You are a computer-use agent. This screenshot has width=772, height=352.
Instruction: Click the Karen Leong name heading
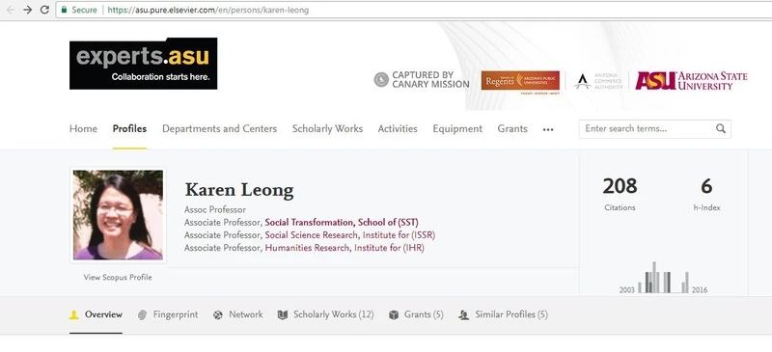coord(239,190)
